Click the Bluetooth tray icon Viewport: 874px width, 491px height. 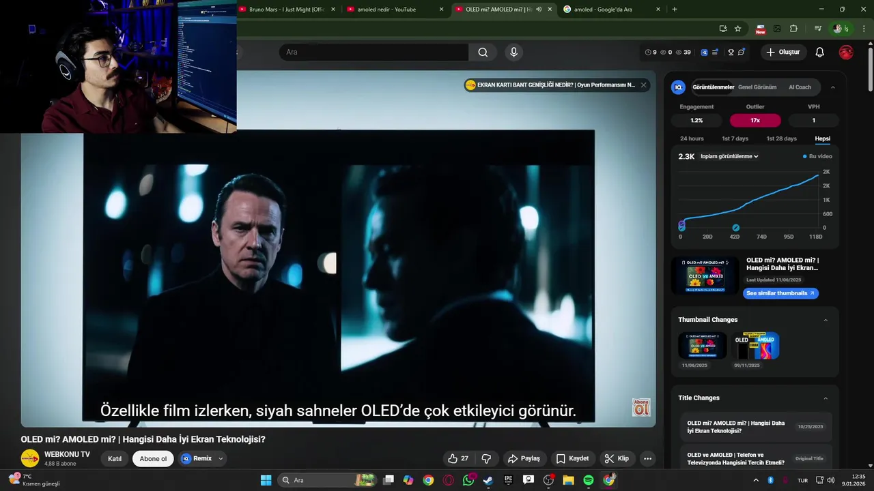(x=770, y=480)
